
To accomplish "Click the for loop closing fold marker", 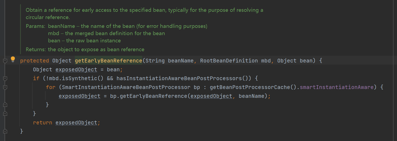I will click(5, 105).
